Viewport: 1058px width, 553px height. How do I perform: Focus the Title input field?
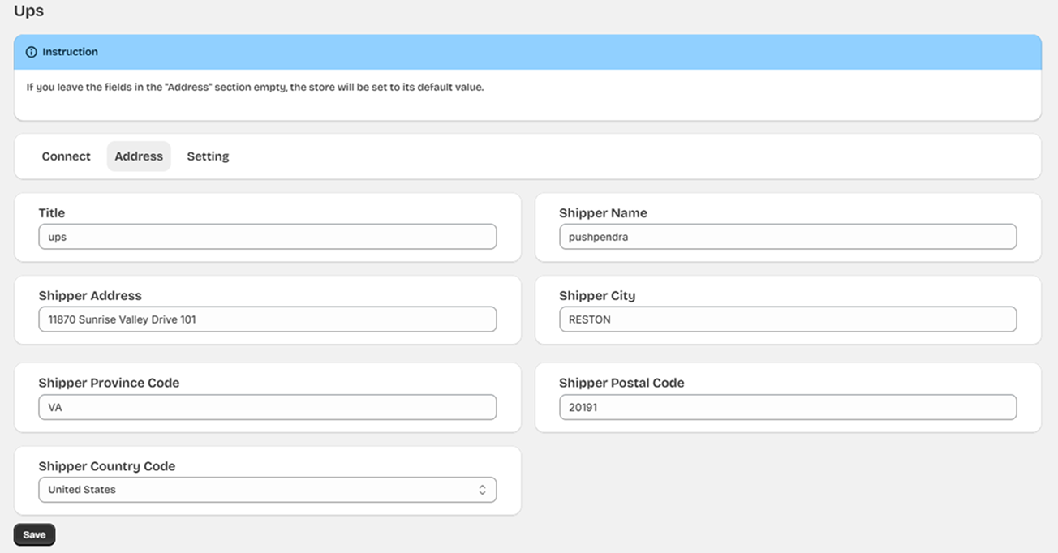click(267, 237)
